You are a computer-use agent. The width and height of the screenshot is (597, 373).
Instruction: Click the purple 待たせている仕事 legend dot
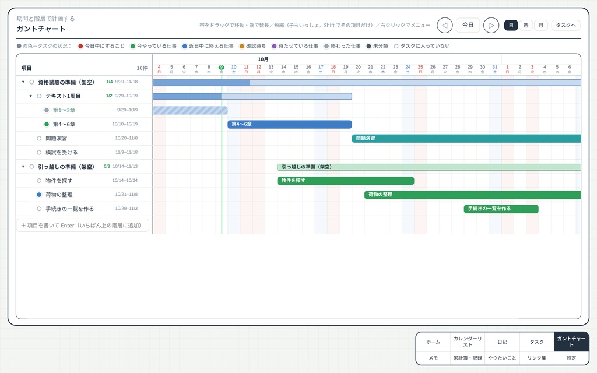click(274, 47)
